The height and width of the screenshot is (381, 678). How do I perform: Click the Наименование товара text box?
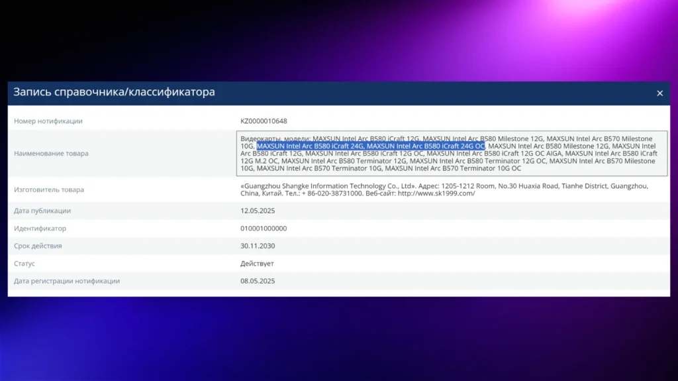(x=452, y=153)
